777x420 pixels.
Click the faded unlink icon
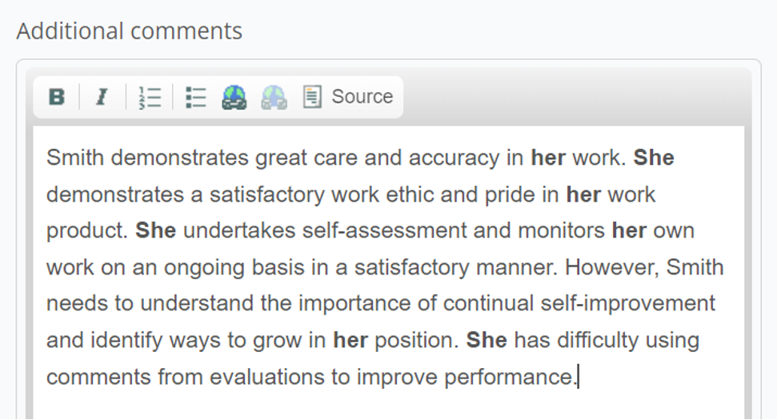[x=274, y=97]
